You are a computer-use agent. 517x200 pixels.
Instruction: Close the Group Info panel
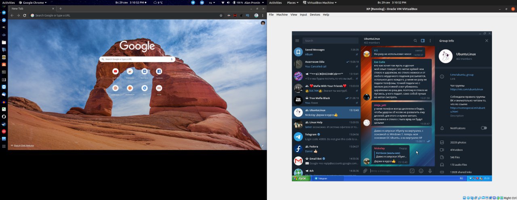(x=487, y=40)
